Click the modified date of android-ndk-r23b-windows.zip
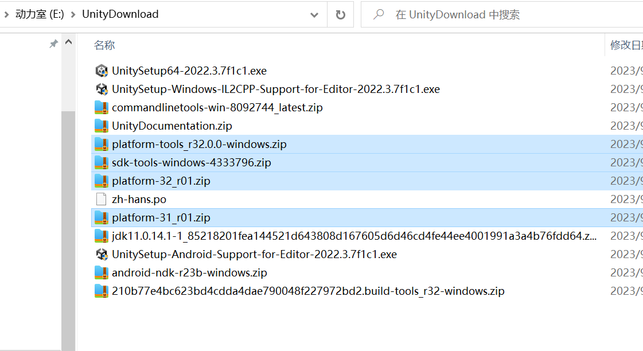 point(626,272)
